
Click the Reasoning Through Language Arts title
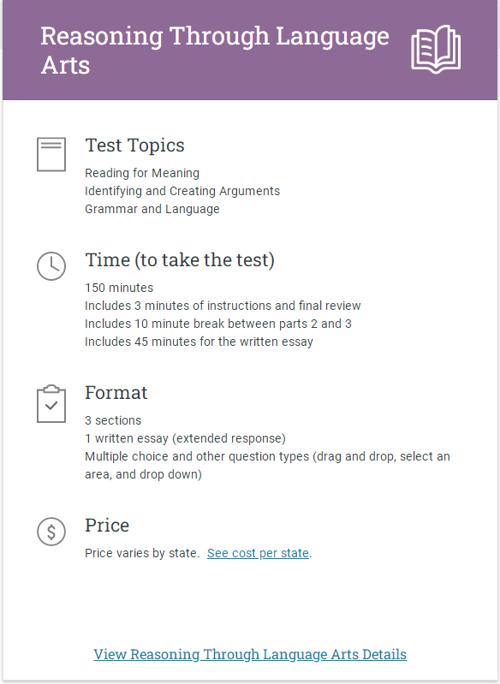pyautogui.click(x=215, y=51)
